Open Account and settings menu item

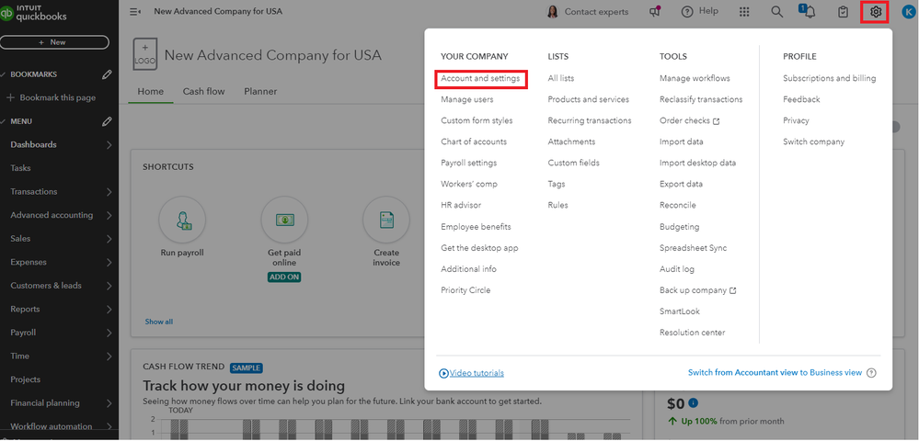click(480, 79)
